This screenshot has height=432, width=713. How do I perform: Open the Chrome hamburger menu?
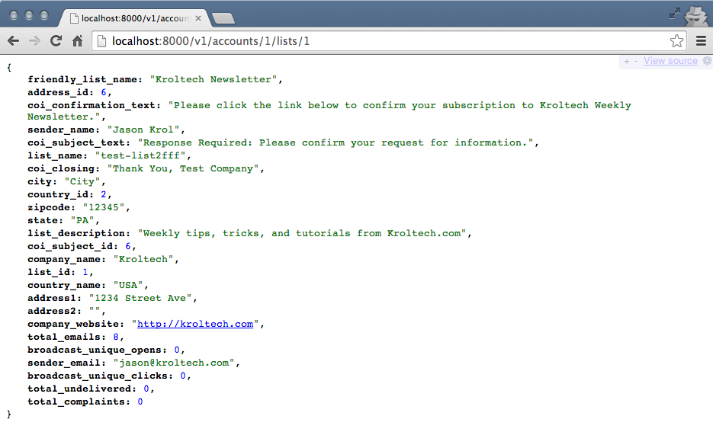[x=701, y=41]
